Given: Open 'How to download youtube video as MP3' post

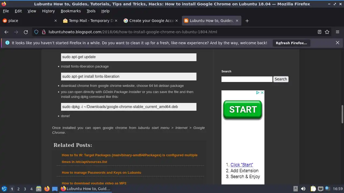Looking at the screenshot, I should [x=94, y=183].
